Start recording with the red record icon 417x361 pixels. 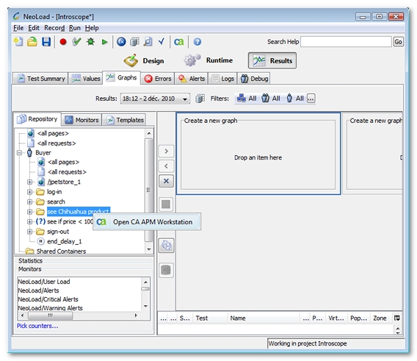tap(63, 42)
